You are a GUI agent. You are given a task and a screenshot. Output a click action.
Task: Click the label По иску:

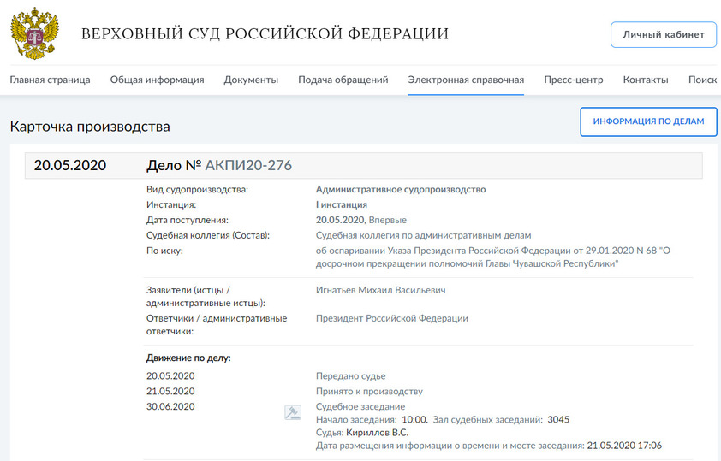(164, 251)
